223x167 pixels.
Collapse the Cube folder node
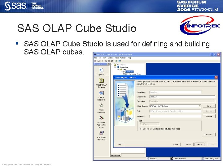[x=118, y=70]
